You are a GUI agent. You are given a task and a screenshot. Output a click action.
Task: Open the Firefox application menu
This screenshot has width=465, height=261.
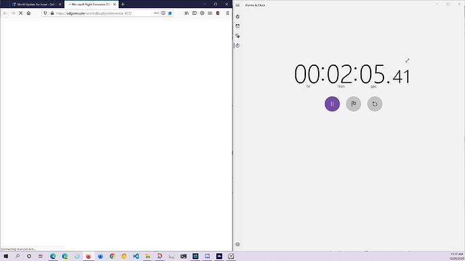pyautogui.click(x=228, y=13)
